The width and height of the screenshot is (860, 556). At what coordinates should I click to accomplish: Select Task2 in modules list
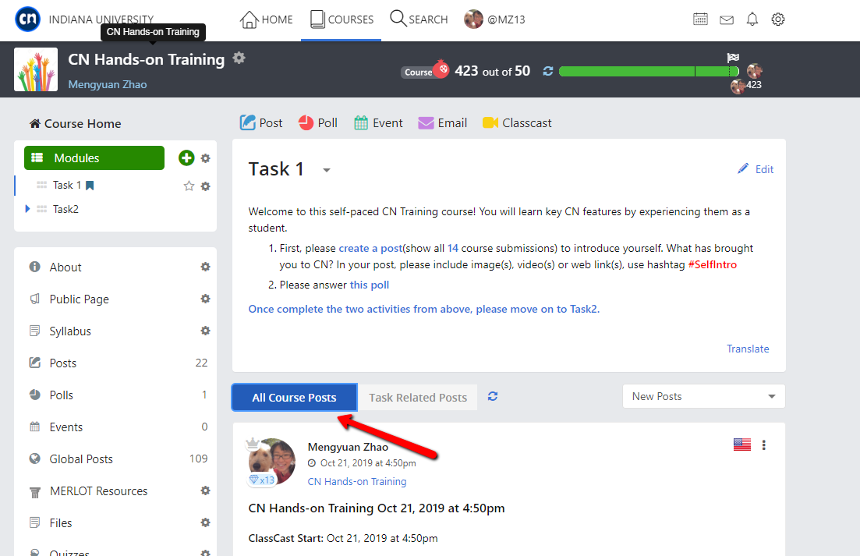pos(65,209)
